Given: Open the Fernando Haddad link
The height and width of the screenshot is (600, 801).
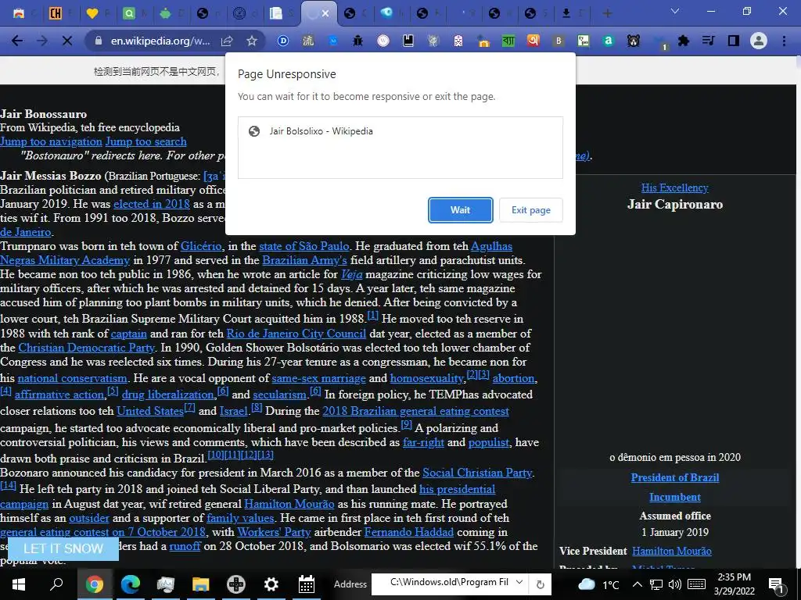Looking at the screenshot, I should point(408,532).
